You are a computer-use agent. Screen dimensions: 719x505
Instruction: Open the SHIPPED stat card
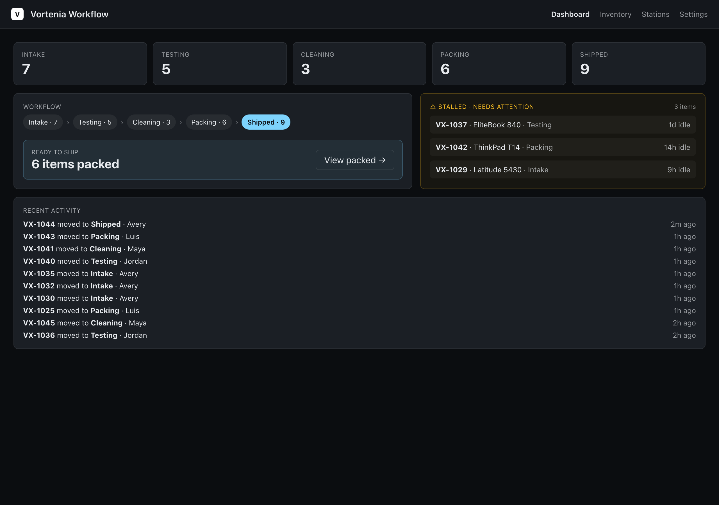click(638, 64)
